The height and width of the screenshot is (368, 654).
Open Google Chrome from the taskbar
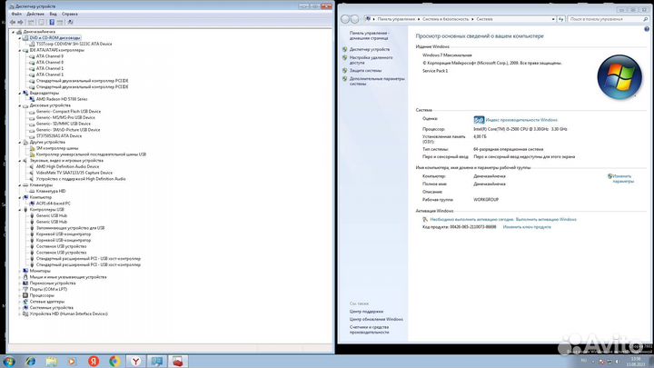coord(114,362)
